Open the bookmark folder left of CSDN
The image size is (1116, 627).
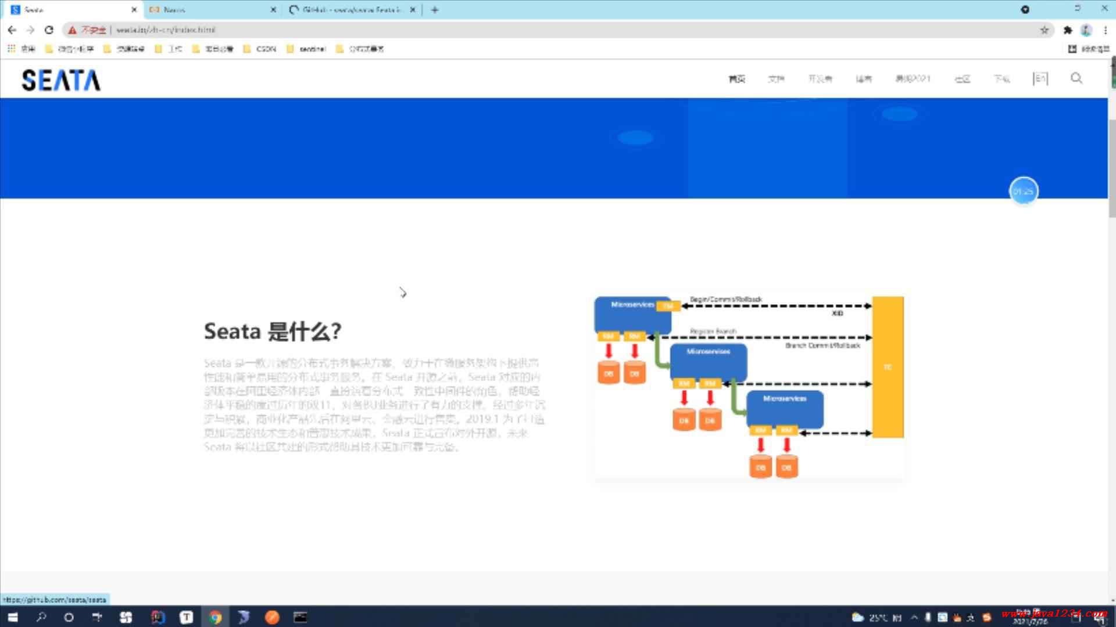(213, 49)
